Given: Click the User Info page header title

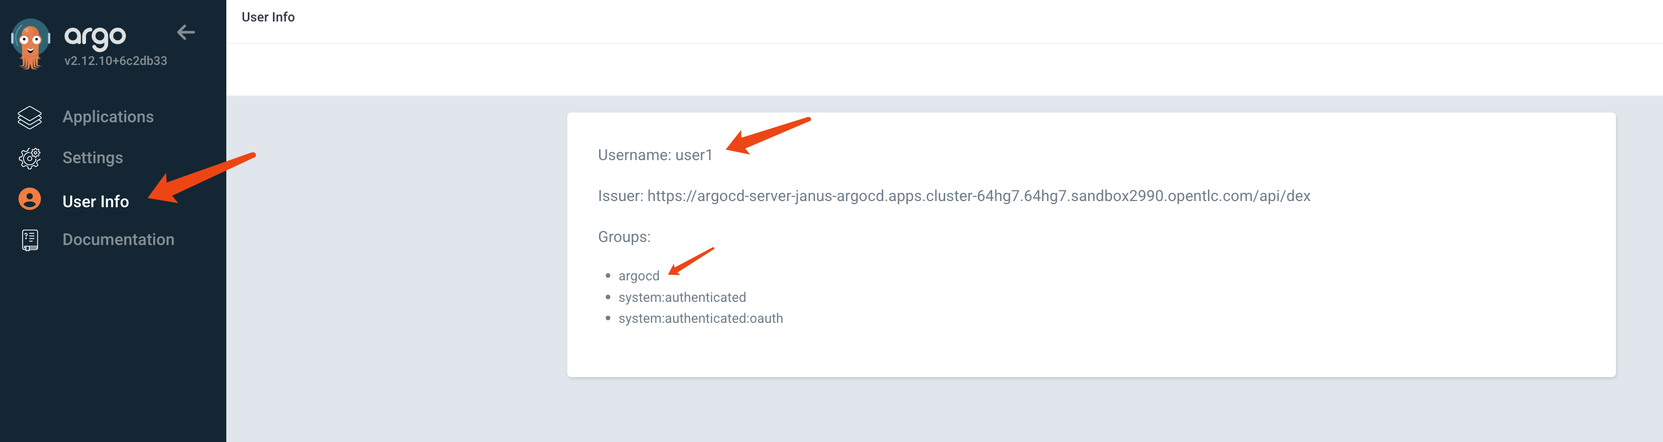Looking at the screenshot, I should [x=268, y=17].
